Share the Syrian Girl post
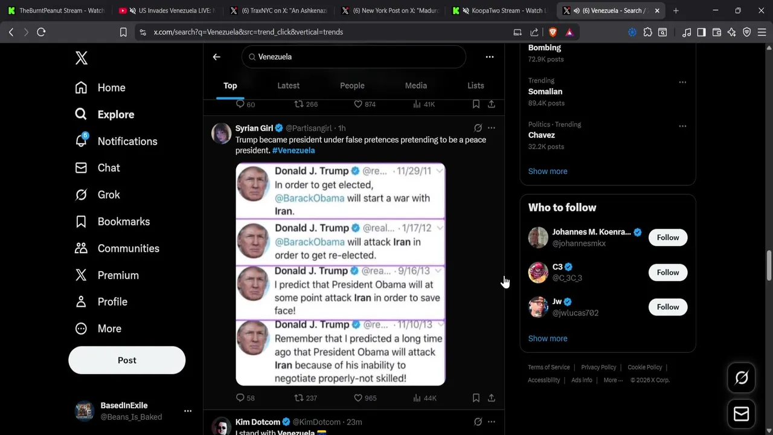The image size is (773, 435). [x=492, y=398]
